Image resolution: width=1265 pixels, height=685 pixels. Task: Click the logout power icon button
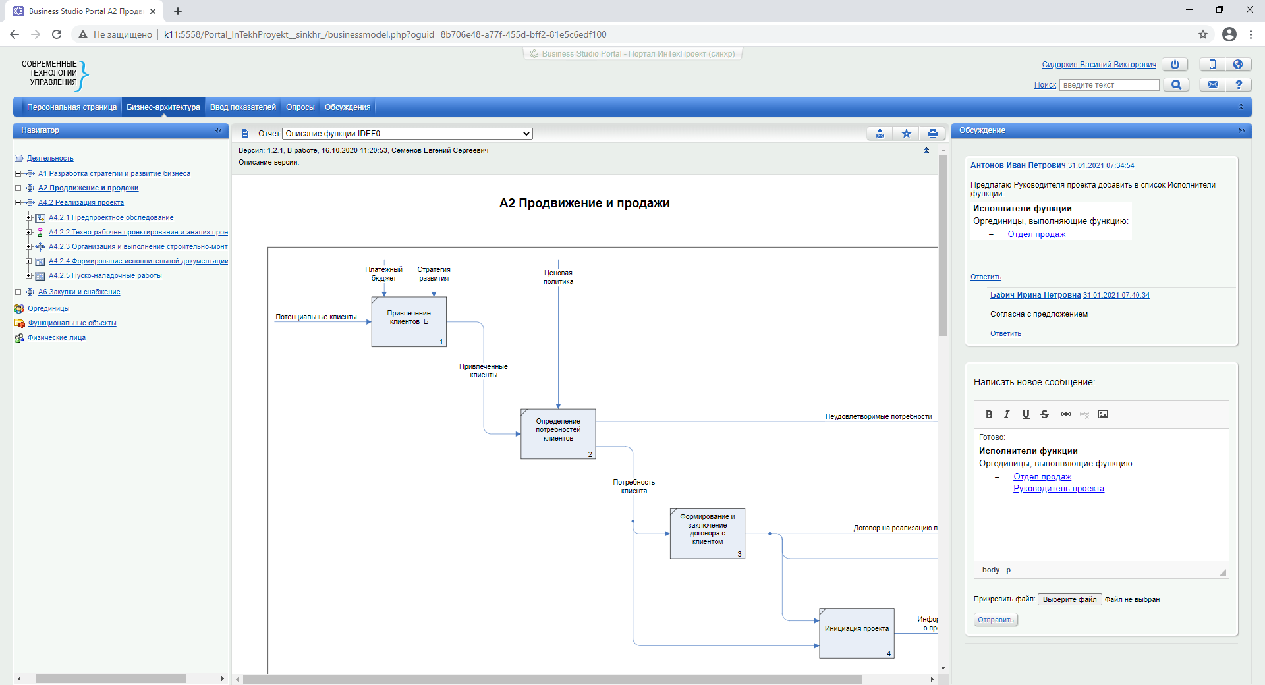[x=1175, y=65]
